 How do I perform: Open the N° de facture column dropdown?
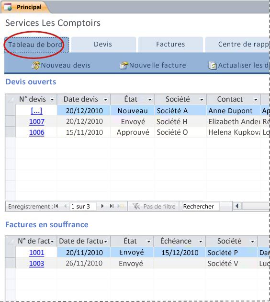(x=52, y=242)
